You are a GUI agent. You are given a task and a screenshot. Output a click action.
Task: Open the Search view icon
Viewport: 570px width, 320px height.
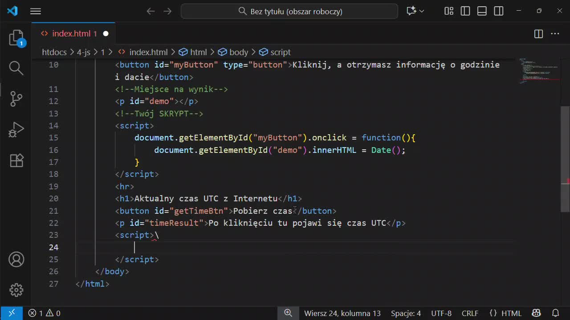pos(16,68)
